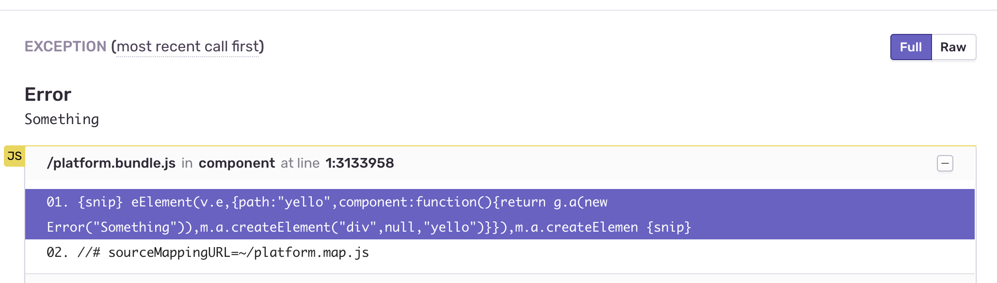The width and height of the screenshot is (997, 283).
Task: Expand the highlighted error source line
Action: pos(369,215)
